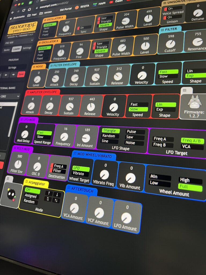206x275 pixels.
Task: Click the browser home icon
Action: (29, 9)
